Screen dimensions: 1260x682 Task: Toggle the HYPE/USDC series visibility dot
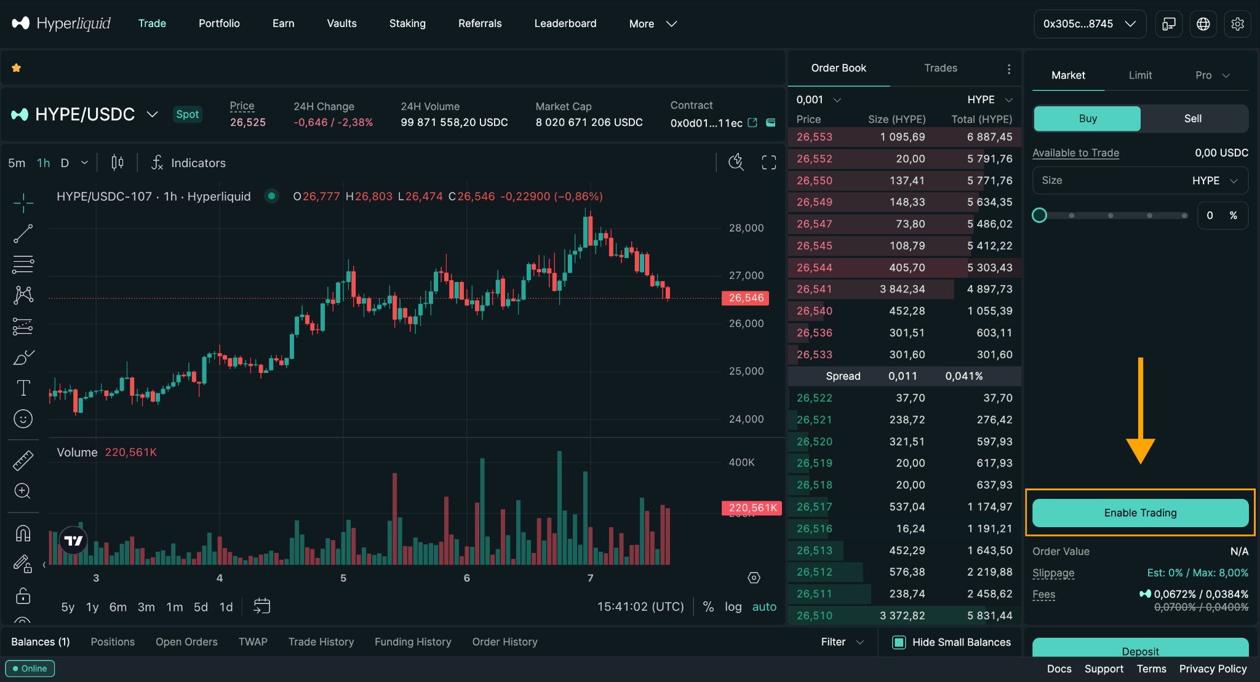tap(271, 196)
